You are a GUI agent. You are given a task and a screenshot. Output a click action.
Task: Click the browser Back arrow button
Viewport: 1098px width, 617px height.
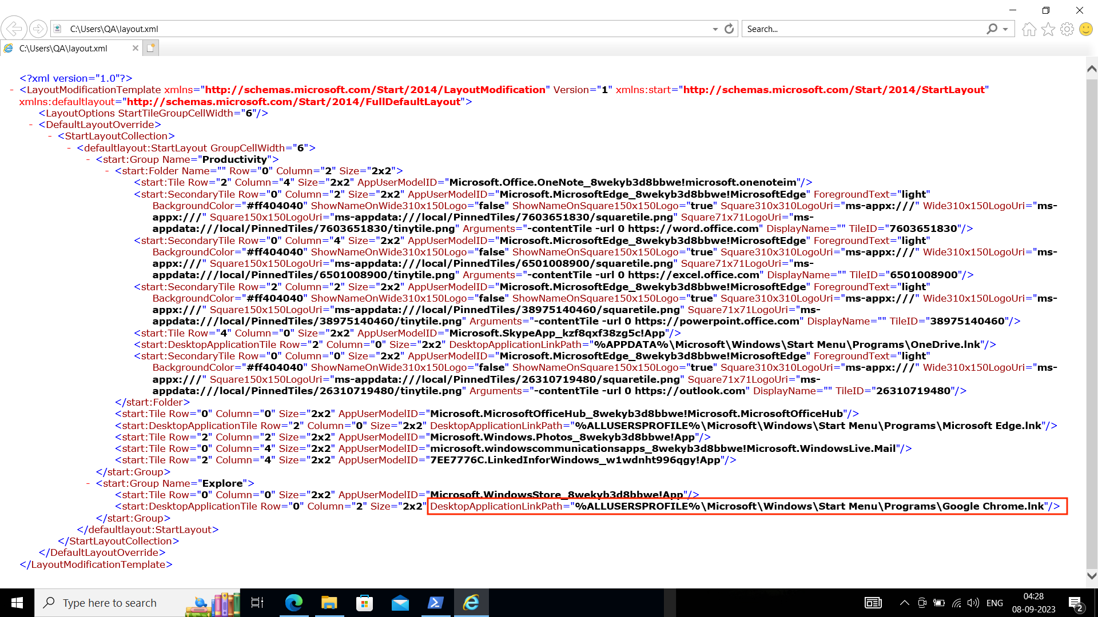[x=14, y=28]
